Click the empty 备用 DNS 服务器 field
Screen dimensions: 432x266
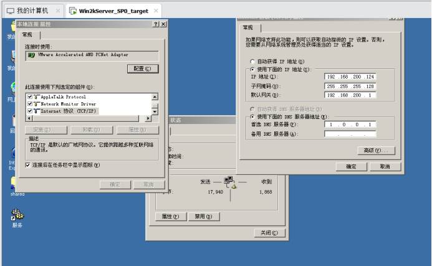(x=350, y=134)
